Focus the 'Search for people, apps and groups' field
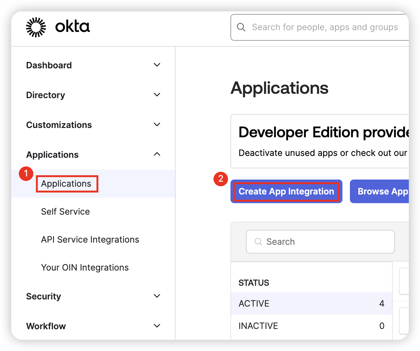The height and width of the screenshot is (351, 420). [x=320, y=27]
